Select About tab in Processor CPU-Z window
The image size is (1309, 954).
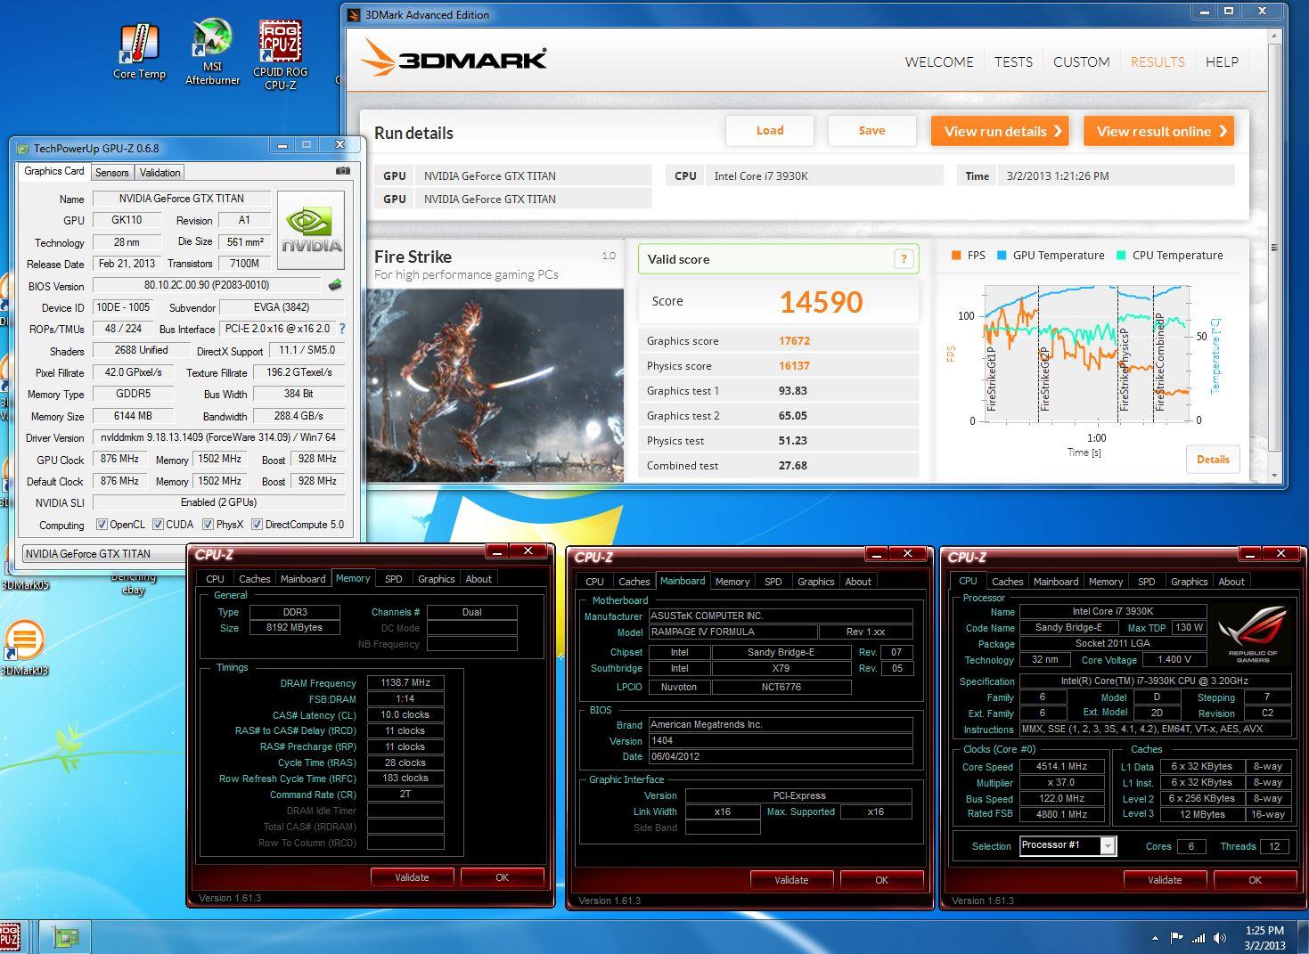coord(1231,582)
